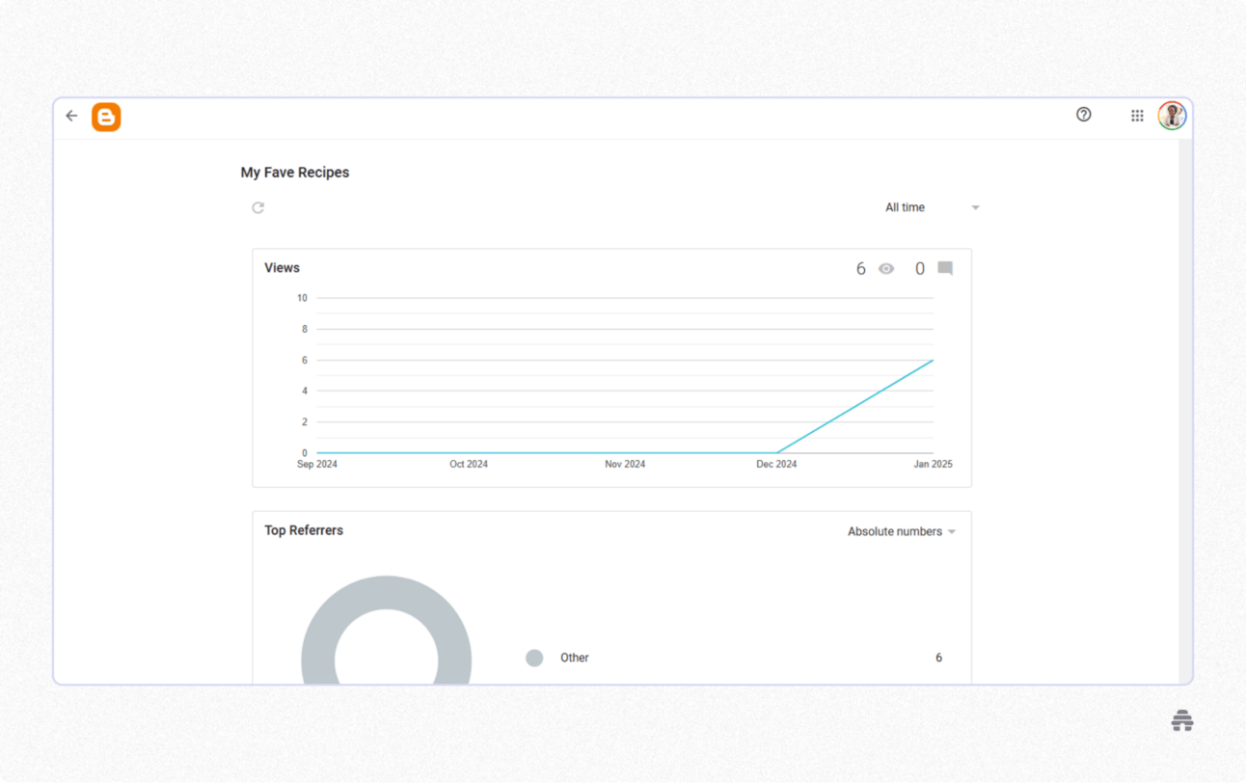Click the Top Referrers heading
Screen dimensions: 1246x783
point(304,530)
